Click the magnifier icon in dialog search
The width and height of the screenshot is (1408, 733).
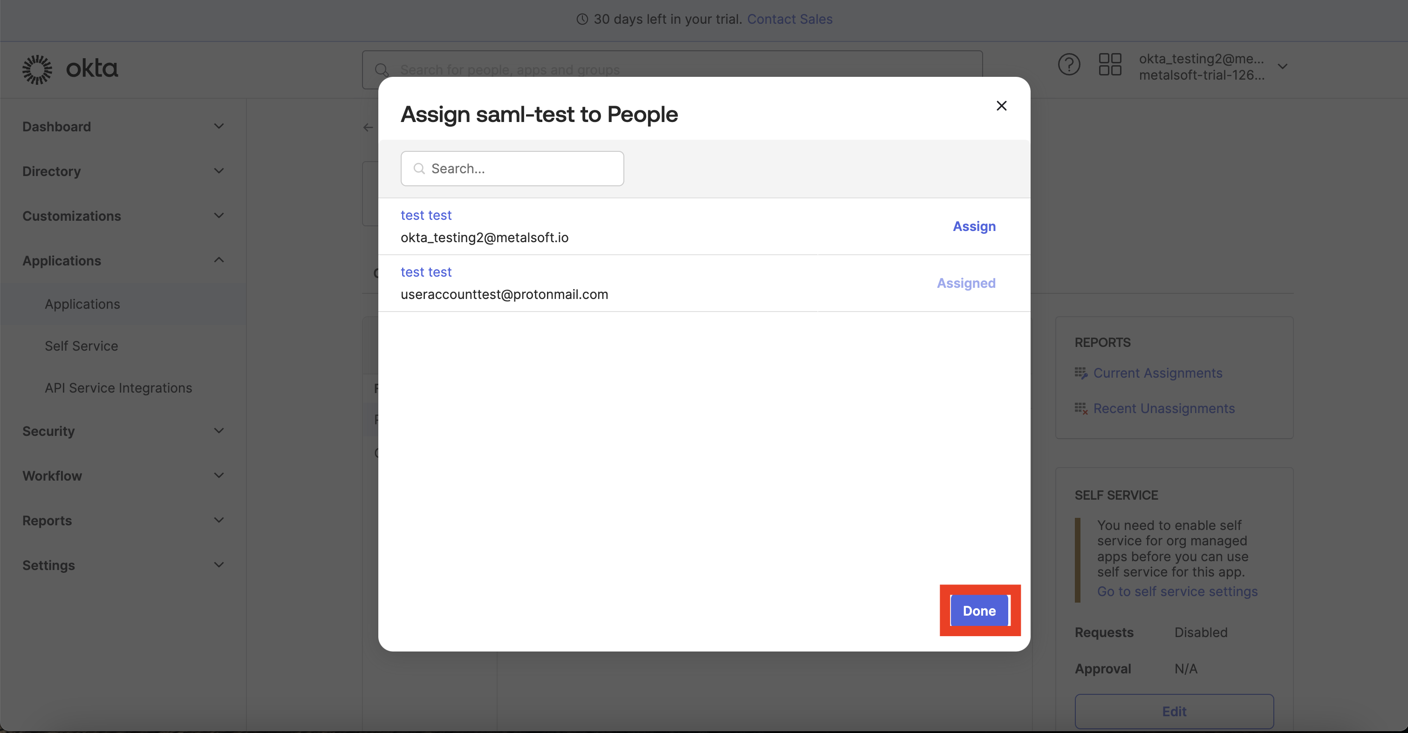(419, 169)
